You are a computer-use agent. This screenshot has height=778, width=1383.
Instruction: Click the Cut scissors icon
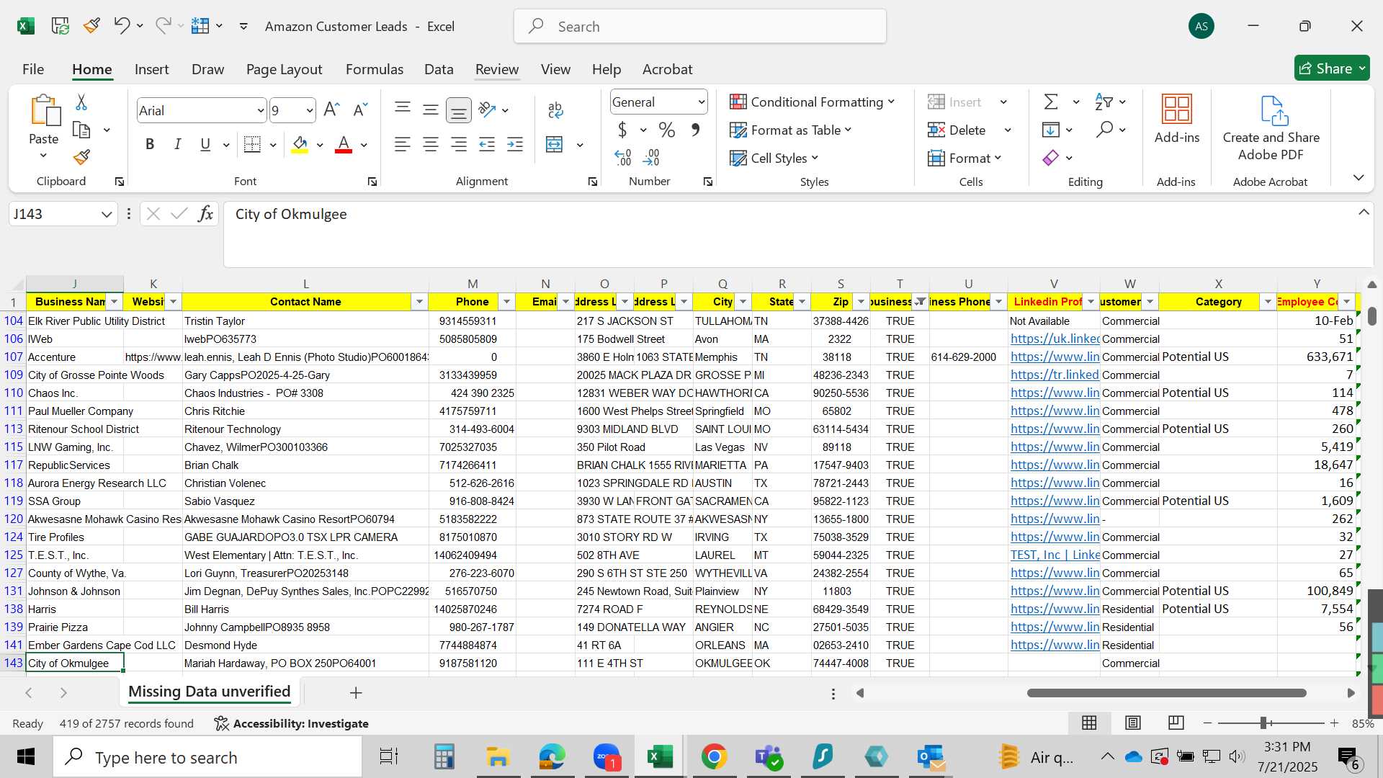pos(81,102)
